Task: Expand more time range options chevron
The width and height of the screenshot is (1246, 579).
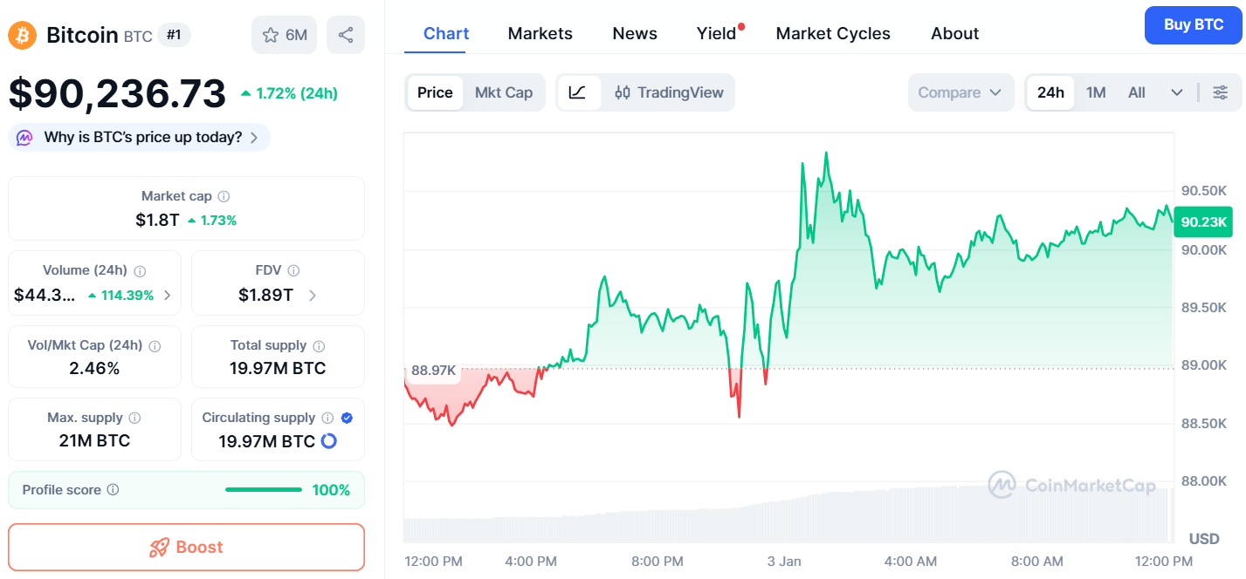Action: [x=1176, y=92]
